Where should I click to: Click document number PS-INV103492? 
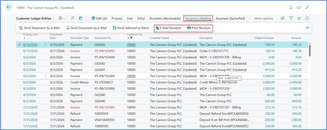(104, 51)
